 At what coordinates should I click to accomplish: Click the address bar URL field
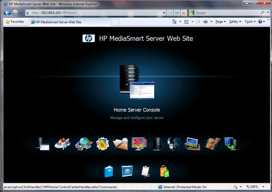pos(96,13)
